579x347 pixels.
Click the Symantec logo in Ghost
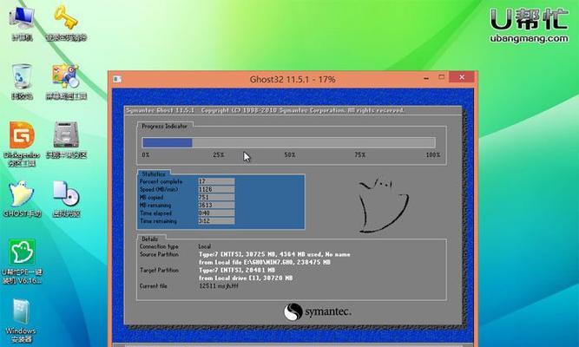click(317, 312)
